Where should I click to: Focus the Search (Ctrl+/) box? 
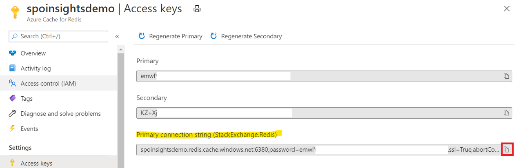pyautogui.click(x=58, y=36)
